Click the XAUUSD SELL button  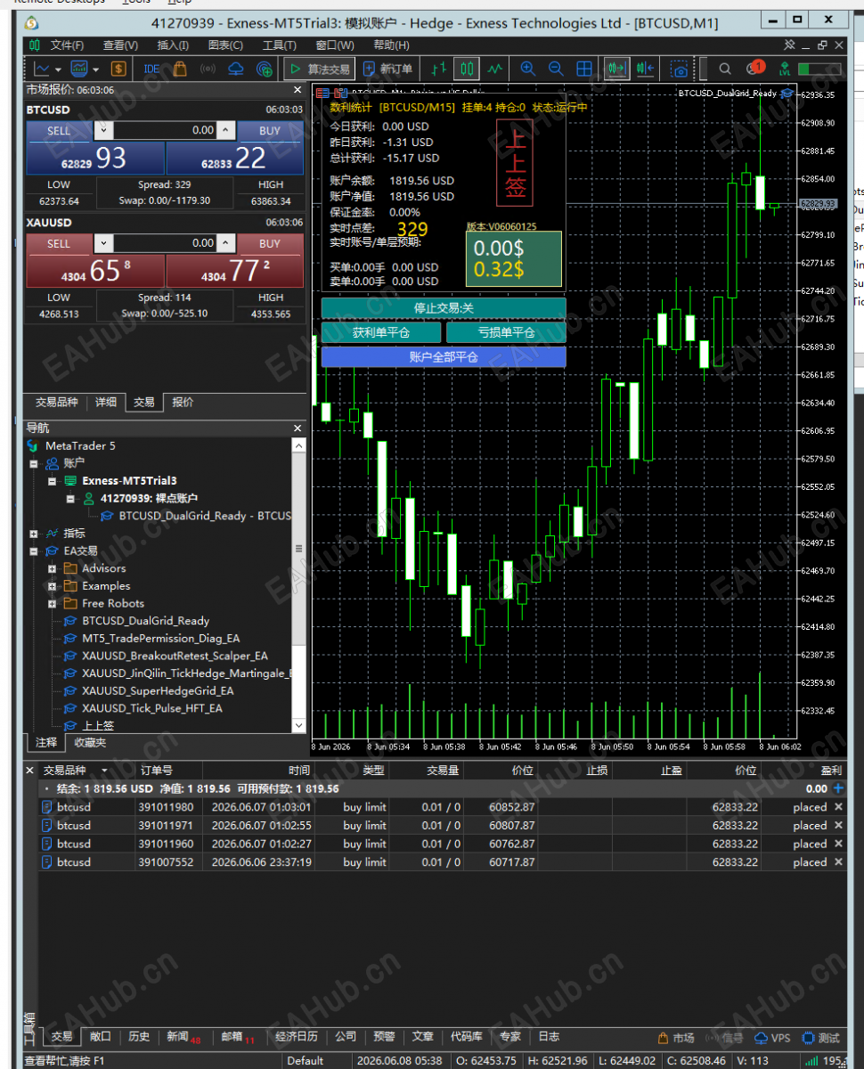pyautogui.click(x=59, y=243)
